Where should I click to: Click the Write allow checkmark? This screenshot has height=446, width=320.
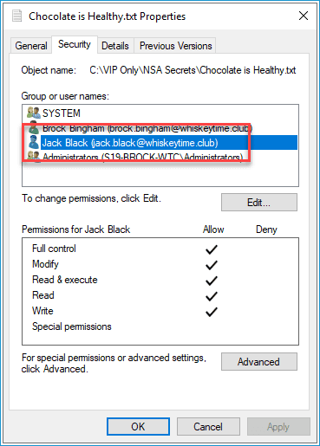coord(212,312)
